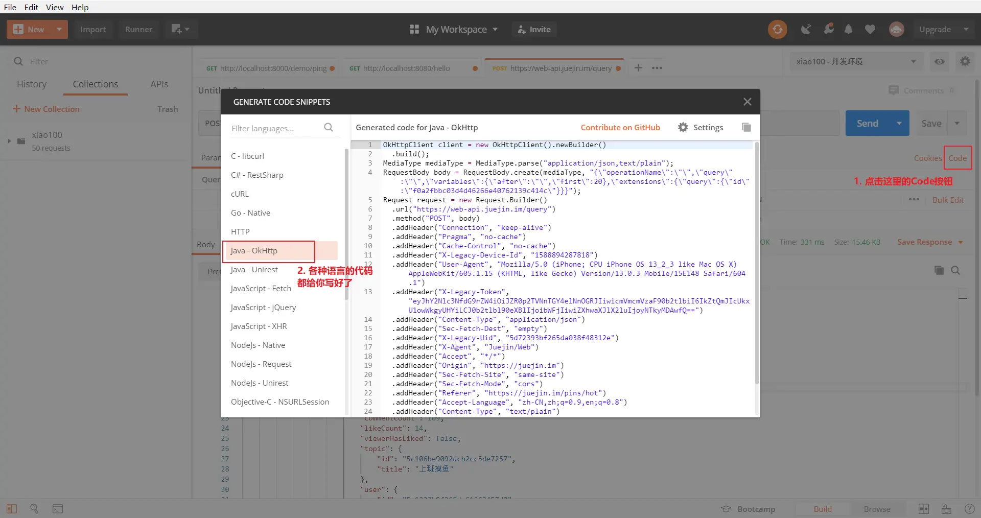Open the View menu
The height and width of the screenshot is (518, 981).
coord(55,7)
